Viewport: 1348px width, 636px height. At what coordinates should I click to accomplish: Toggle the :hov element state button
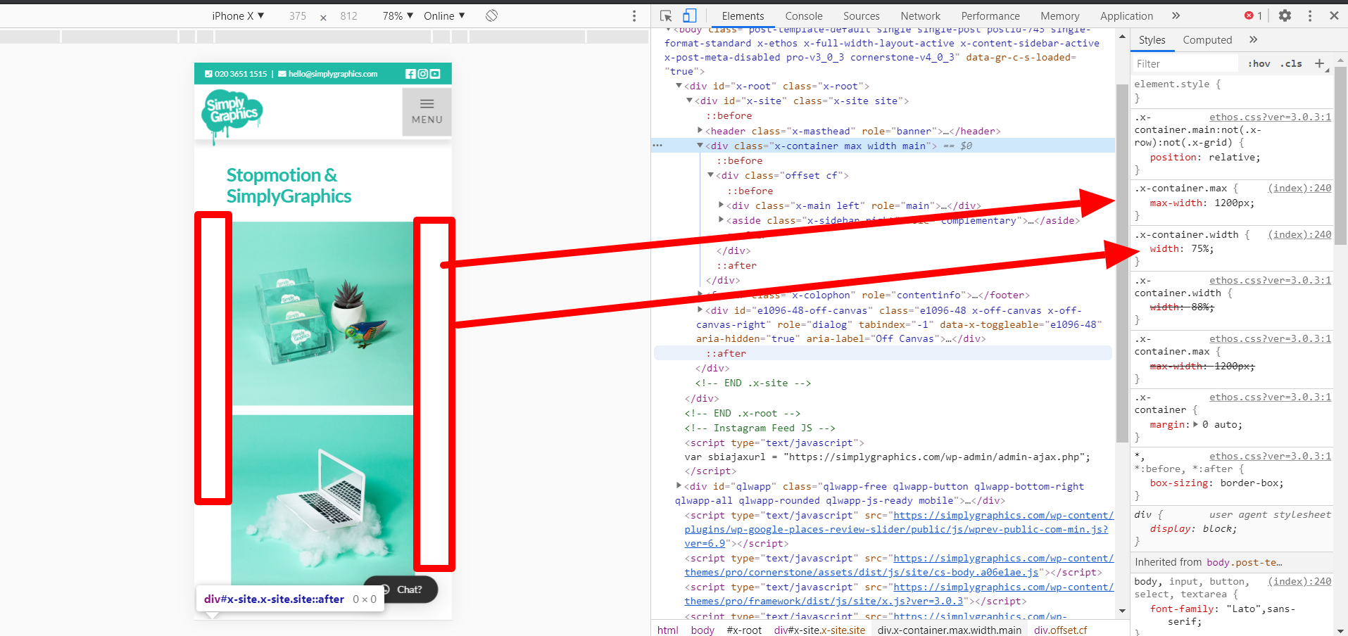1259,63
